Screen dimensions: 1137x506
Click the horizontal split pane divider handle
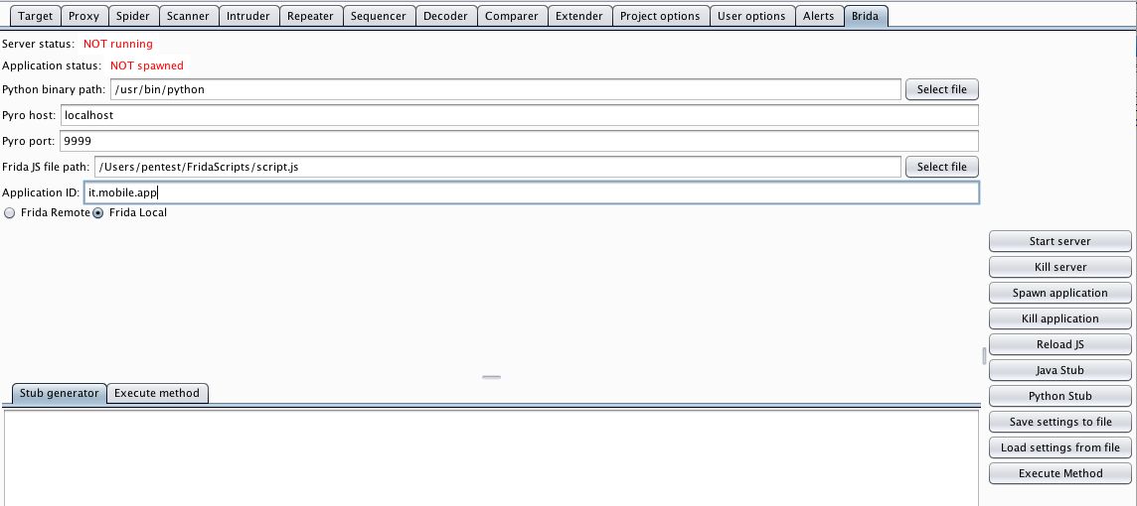tap(491, 377)
